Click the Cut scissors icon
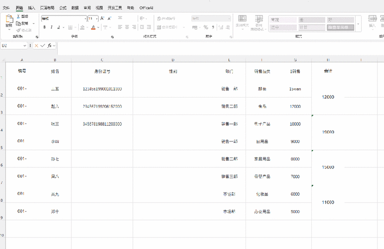 [18, 16]
